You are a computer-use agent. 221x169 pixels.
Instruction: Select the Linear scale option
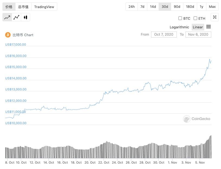click(x=198, y=27)
